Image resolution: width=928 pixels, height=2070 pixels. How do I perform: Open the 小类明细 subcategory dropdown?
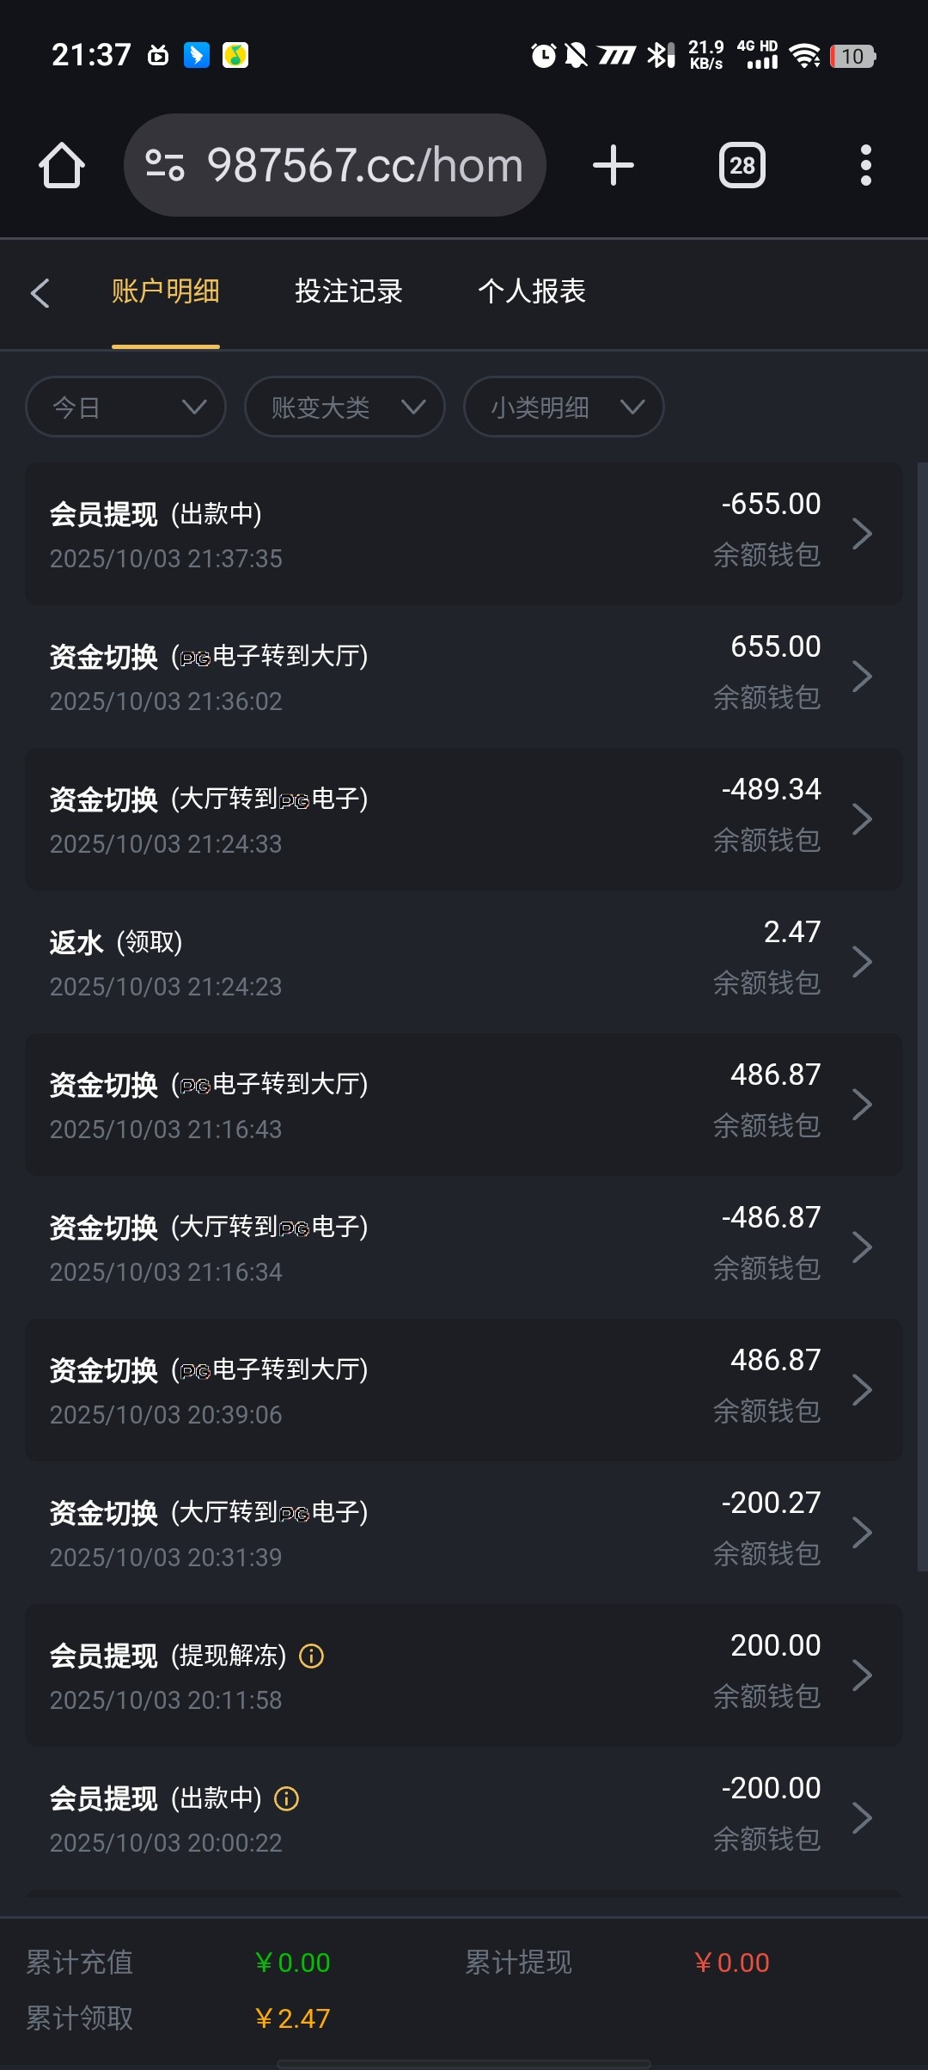pyautogui.click(x=564, y=407)
